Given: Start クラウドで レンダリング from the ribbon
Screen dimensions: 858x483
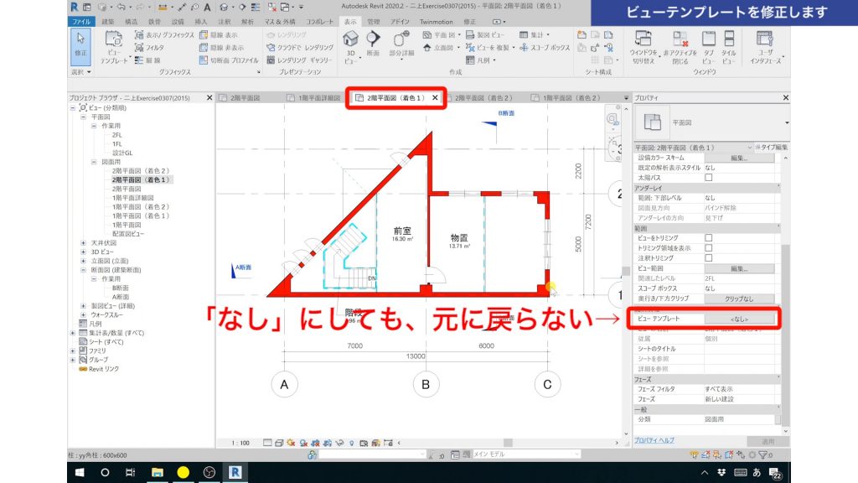Looking at the screenshot, I should pos(302,48).
